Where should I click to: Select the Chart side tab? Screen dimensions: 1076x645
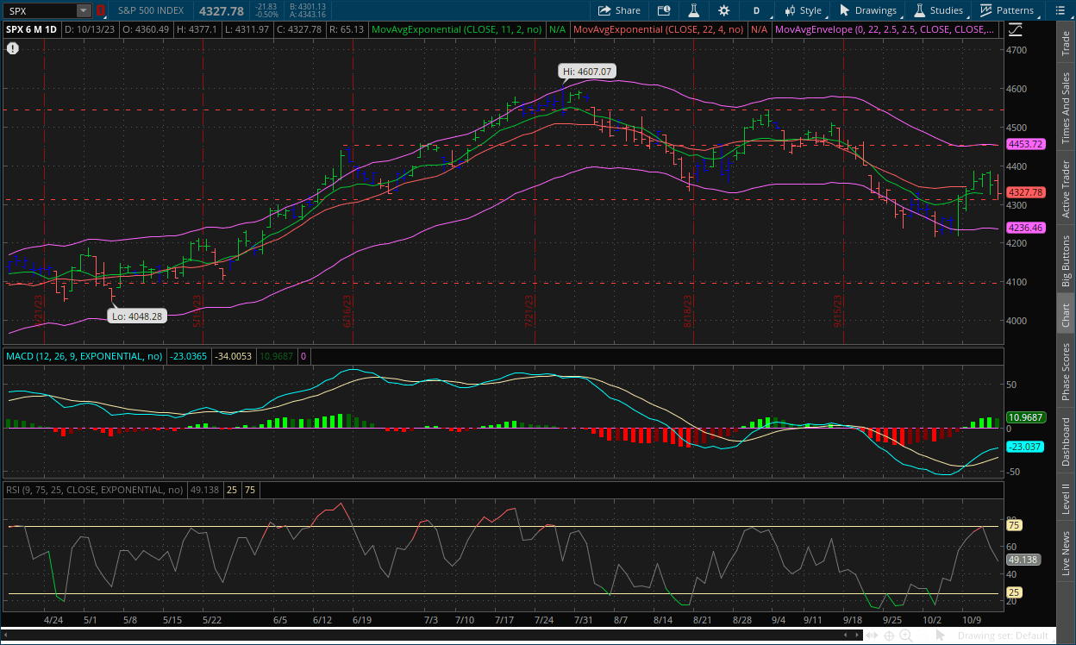(x=1066, y=315)
